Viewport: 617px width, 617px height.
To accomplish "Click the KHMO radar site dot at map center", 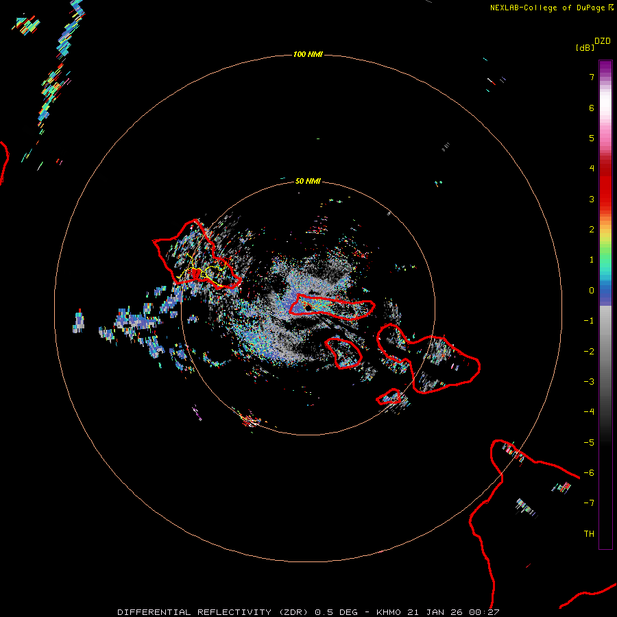I will [308, 307].
